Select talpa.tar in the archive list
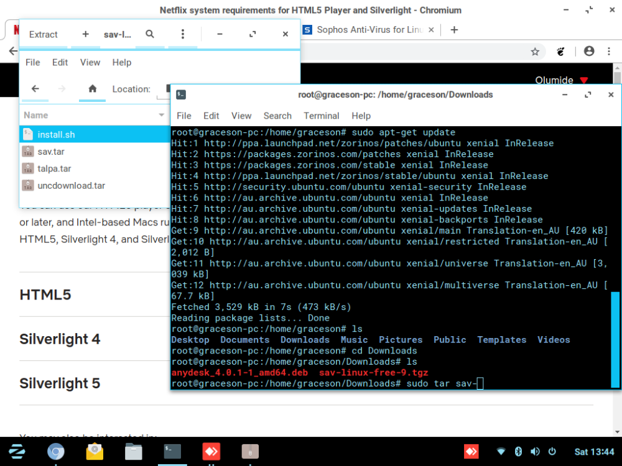The height and width of the screenshot is (466, 622). tap(95, 169)
